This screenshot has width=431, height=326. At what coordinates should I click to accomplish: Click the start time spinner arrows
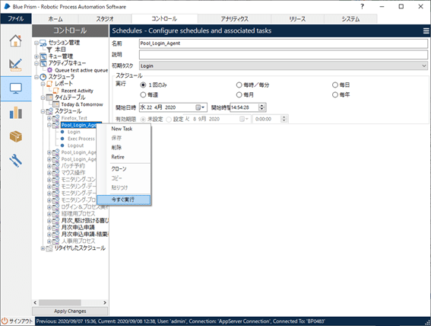262,107
